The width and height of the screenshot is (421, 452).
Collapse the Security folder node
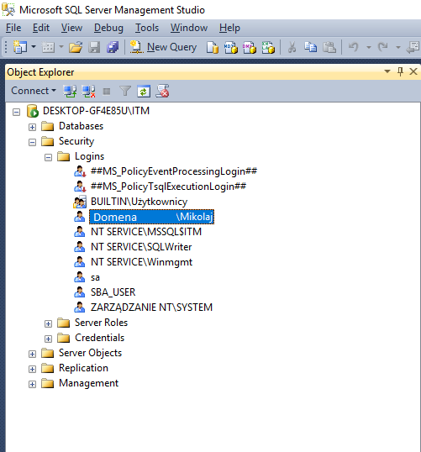tap(32, 142)
